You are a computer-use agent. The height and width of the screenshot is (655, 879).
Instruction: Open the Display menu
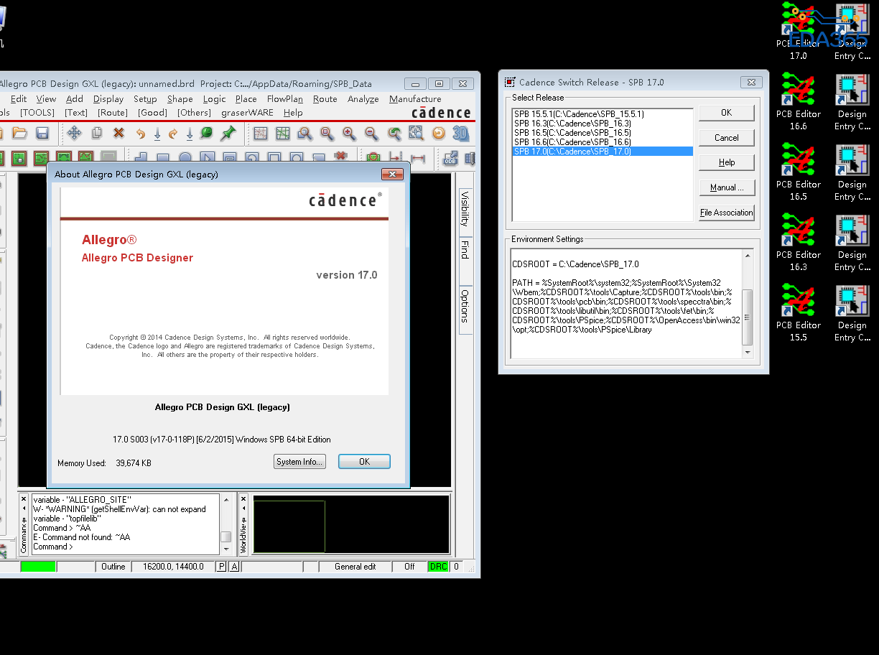coord(108,99)
